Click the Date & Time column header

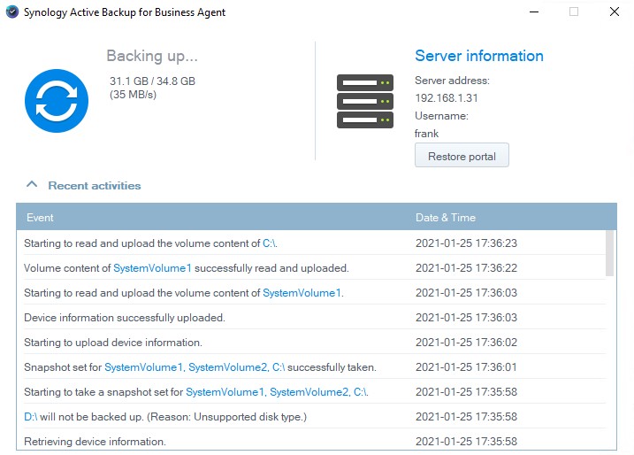446,218
